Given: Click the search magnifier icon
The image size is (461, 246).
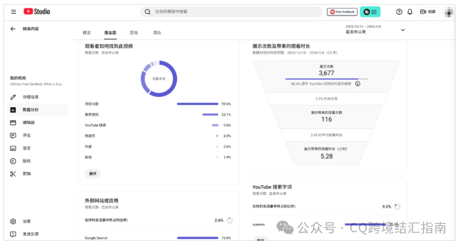Looking at the screenshot, I should tap(148, 11).
